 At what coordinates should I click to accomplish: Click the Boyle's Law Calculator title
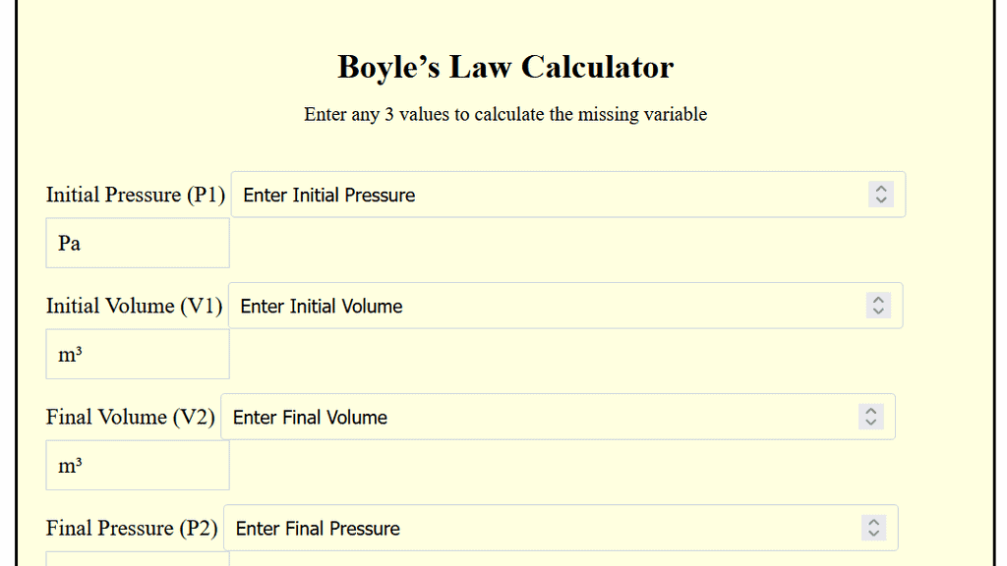pos(504,67)
